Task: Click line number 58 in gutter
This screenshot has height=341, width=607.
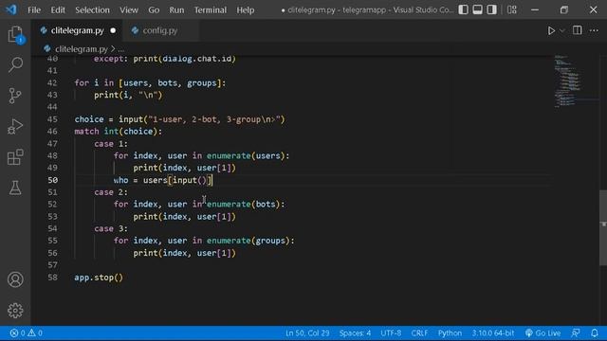Action: click(x=52, y=278)
